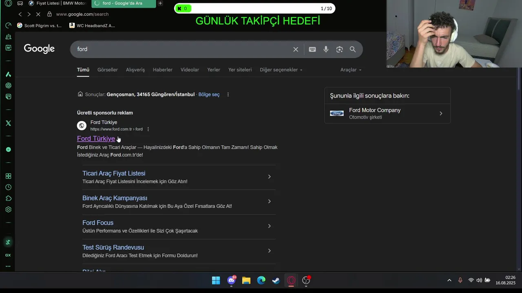
Task: Open the Scott Pilgrim vs. bookmark
Action: (x=39, y=25)
